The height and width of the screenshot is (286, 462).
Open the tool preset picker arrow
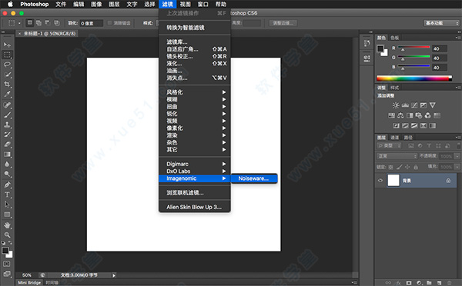(19, 23)
